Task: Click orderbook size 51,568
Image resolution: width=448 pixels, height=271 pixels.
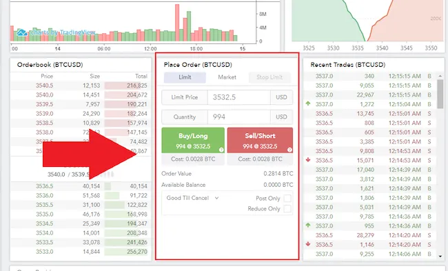Action: tap(92, 196)
